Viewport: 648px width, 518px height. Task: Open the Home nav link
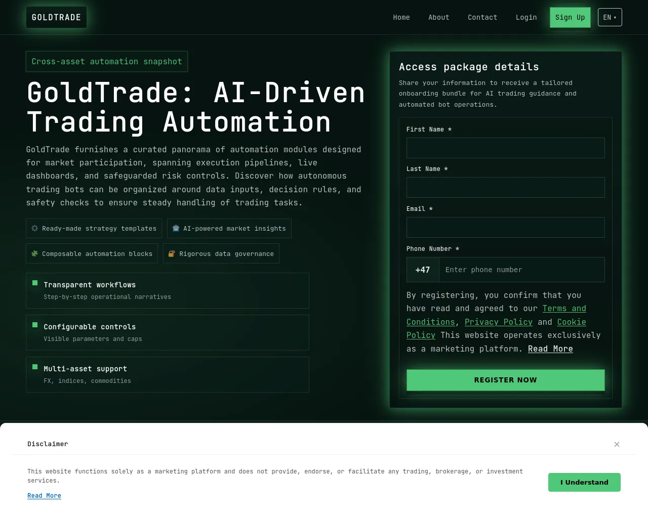[401, 17]
